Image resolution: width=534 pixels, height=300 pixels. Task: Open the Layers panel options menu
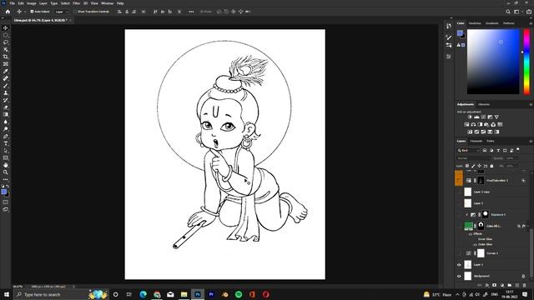point(531,141)
